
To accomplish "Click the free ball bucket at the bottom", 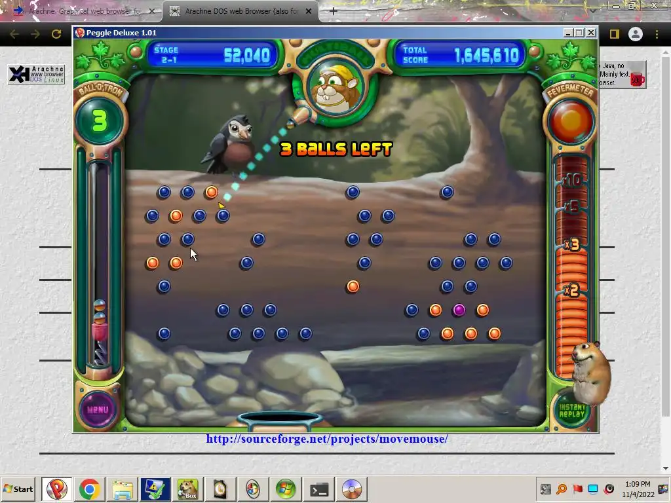I will (279, 420).
